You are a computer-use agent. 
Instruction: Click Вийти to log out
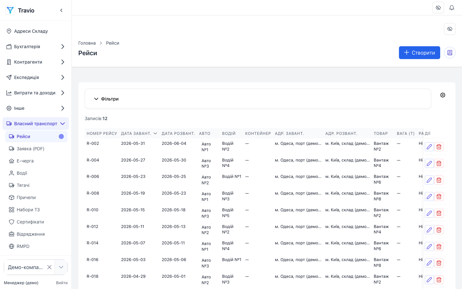(62, 283)
